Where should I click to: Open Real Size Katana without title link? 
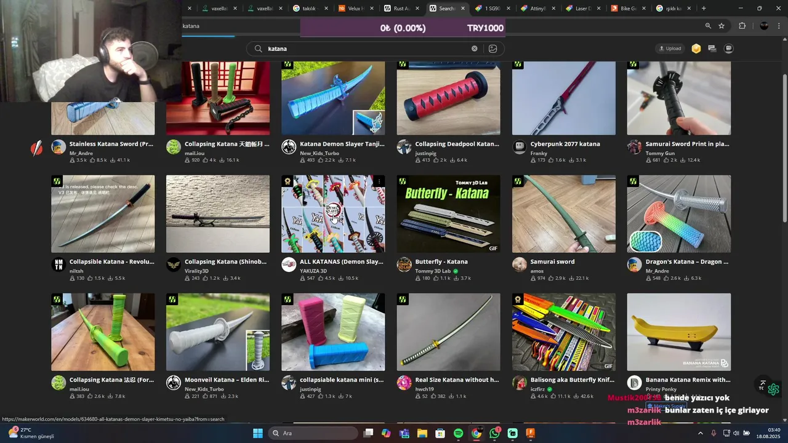pos(457,380)
